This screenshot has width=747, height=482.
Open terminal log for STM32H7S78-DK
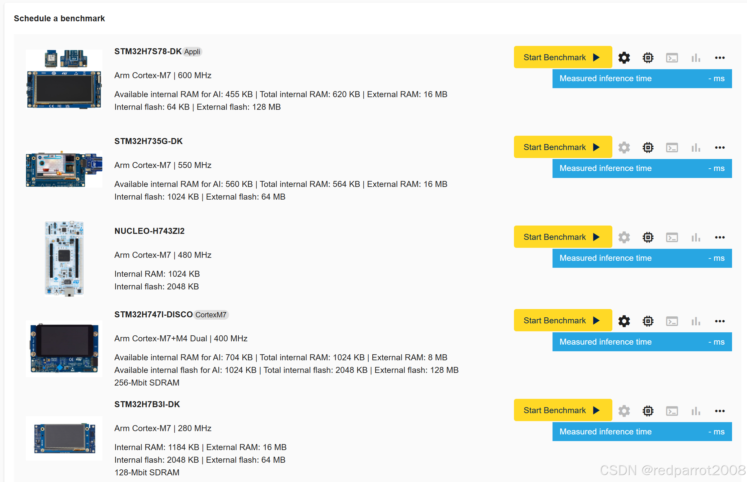coord(672,58)
